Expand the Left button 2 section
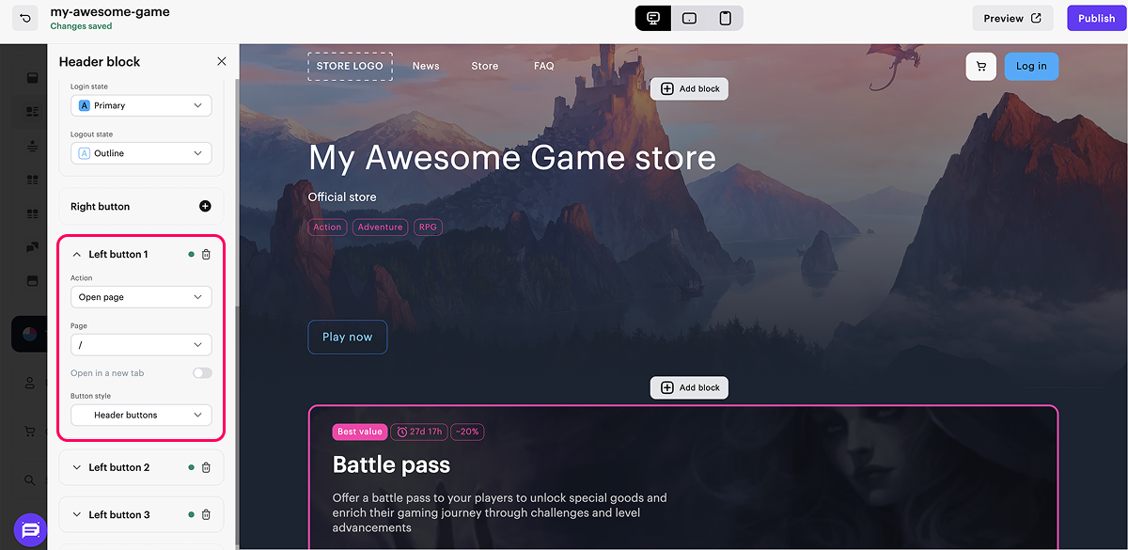Screen dimensions: 1128x550 pyautogui.click(x=118, y=467)
